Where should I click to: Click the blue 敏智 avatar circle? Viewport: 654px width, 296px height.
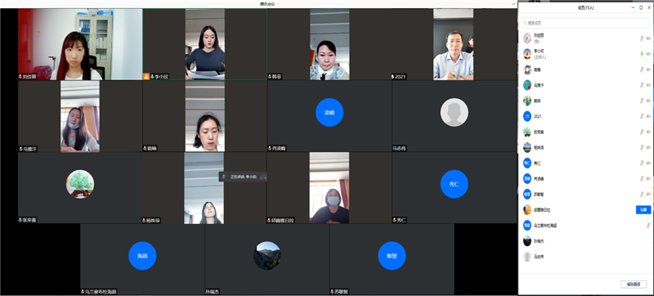(392, 256)
